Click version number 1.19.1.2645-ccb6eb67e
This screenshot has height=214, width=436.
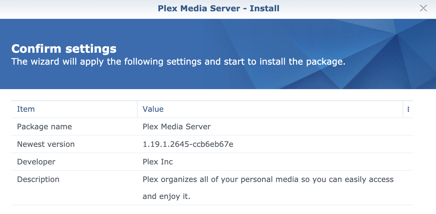point(188,144)
